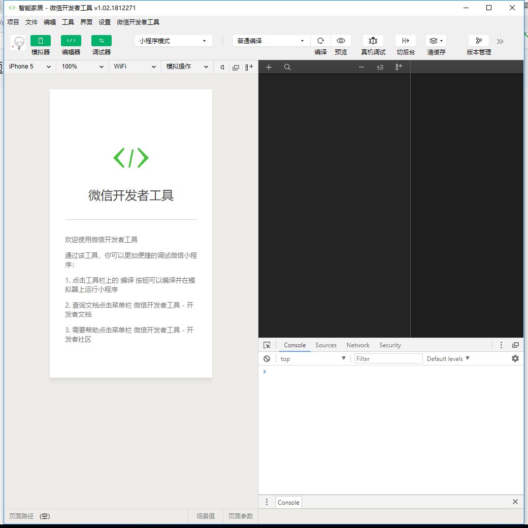
Task: Open the 界面 menu
Action: (86, 22)
